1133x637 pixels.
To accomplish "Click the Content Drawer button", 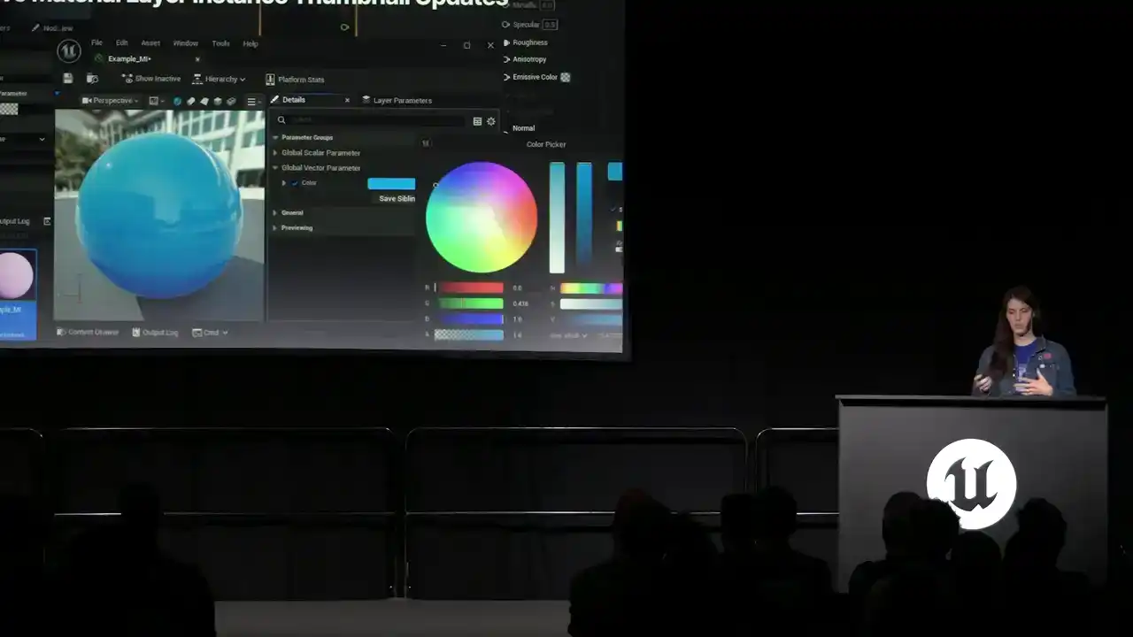I will tap(88, 333).
